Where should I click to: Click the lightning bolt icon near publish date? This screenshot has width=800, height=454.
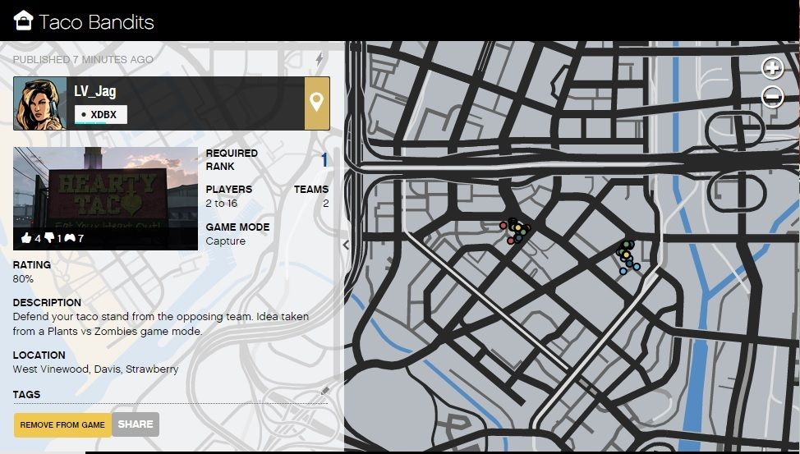(320, 59)
